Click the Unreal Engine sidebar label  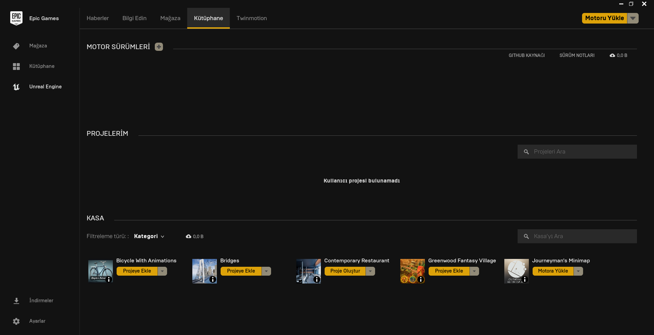pos(45,87)
